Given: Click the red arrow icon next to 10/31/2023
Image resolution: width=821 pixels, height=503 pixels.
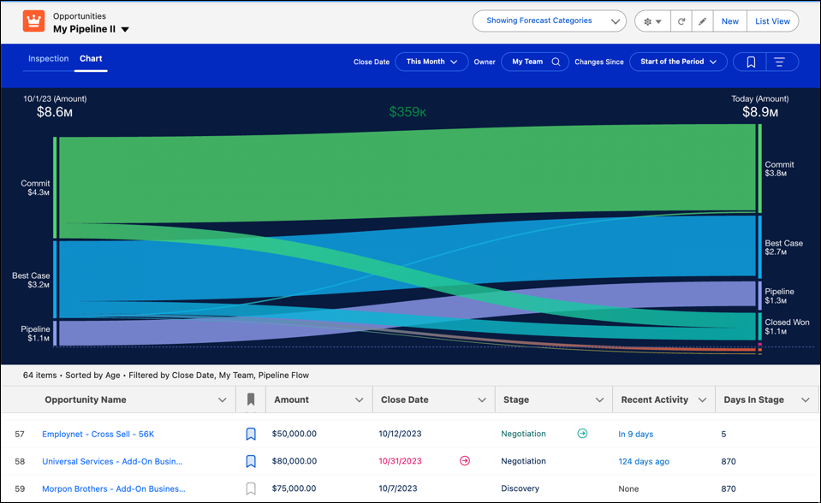Looking at the screenshot, I should coord(465,461).
